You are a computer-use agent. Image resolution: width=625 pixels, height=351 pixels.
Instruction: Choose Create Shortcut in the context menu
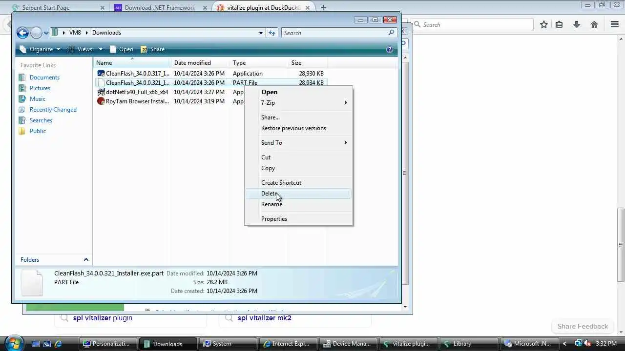click(298, 183)
